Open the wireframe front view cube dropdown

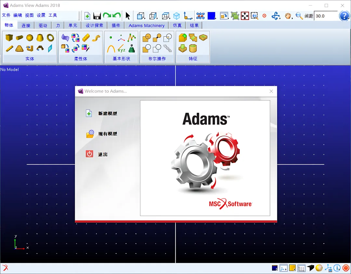(141, 16)
